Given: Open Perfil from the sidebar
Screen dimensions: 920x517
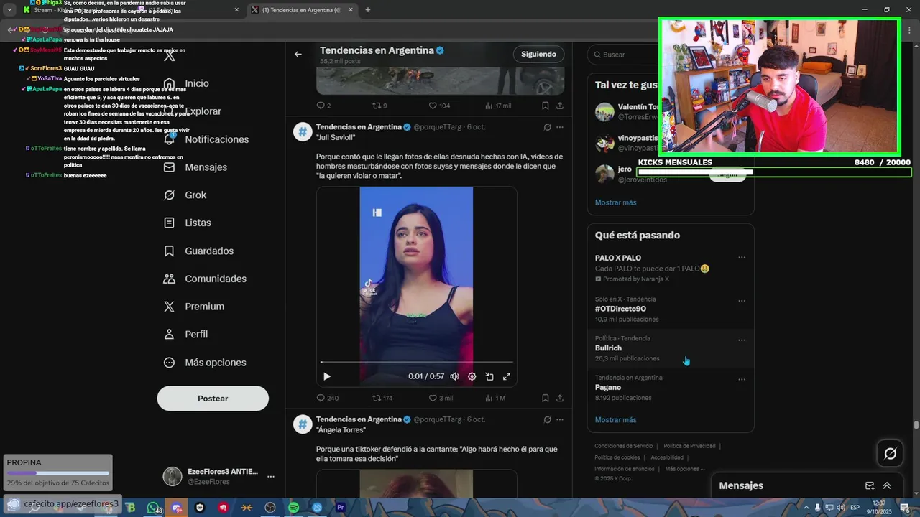Looking at the screenshot, I should tap(185, 335).
